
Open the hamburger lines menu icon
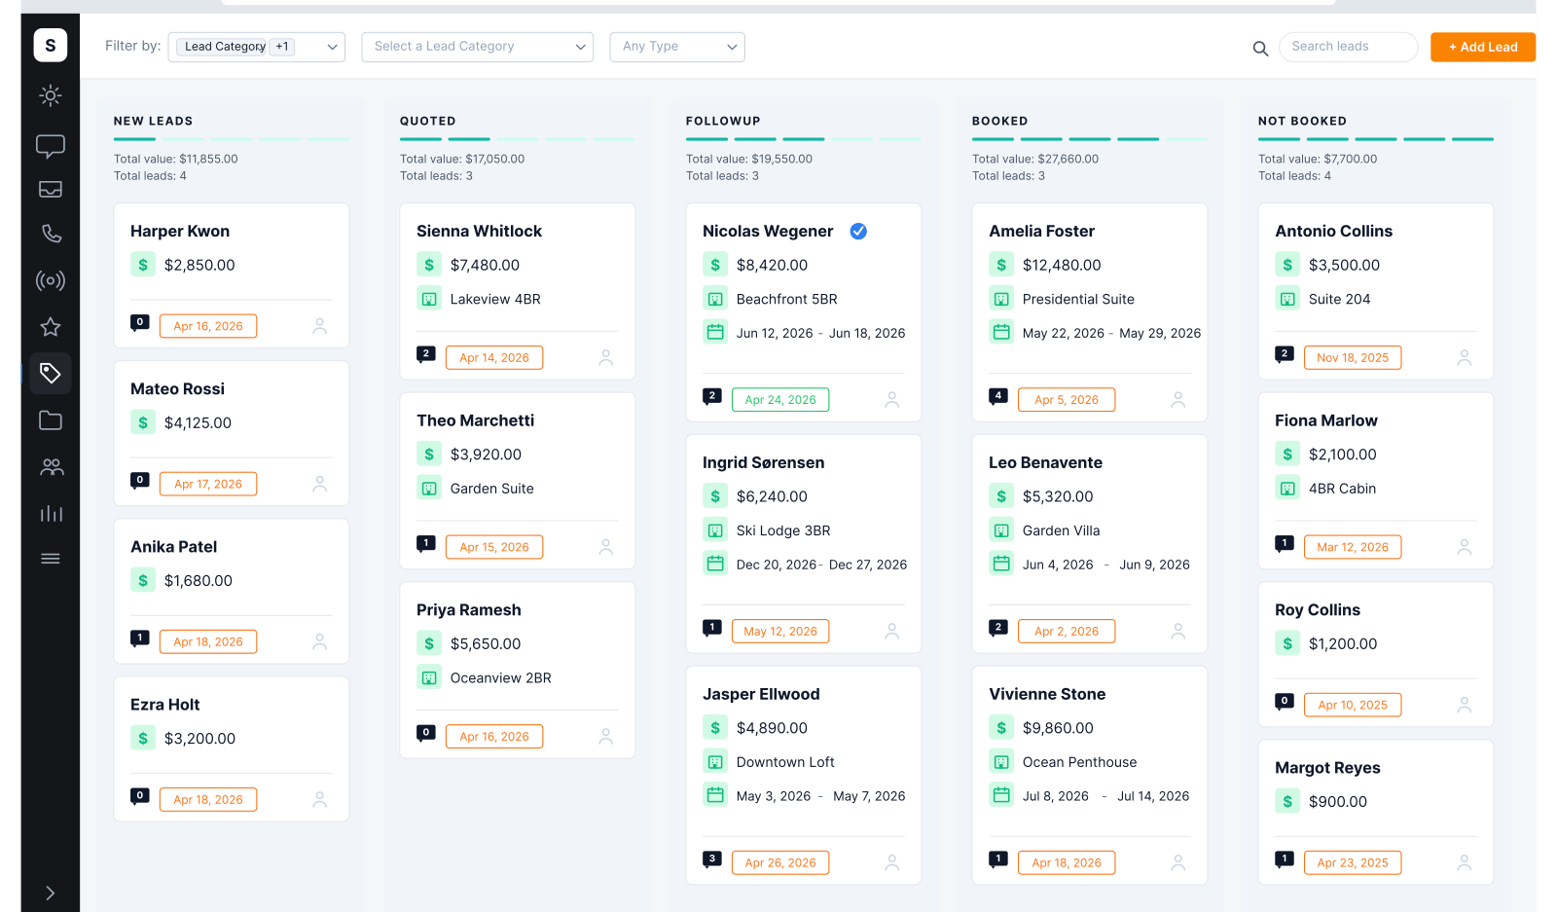(51, 559)
